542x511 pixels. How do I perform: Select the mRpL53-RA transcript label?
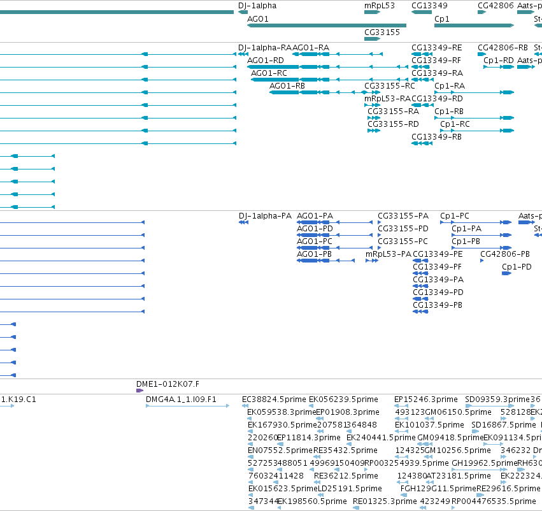point(387,99)
